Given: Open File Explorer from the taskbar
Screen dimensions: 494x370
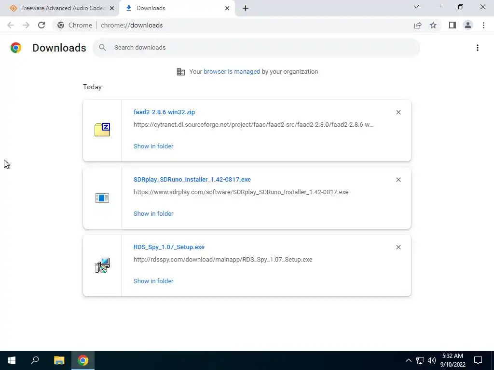Looking at the screenshot, I should coord(59,360).
